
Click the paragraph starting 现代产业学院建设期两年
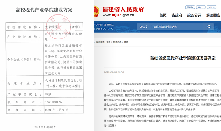tap(162, 121)
